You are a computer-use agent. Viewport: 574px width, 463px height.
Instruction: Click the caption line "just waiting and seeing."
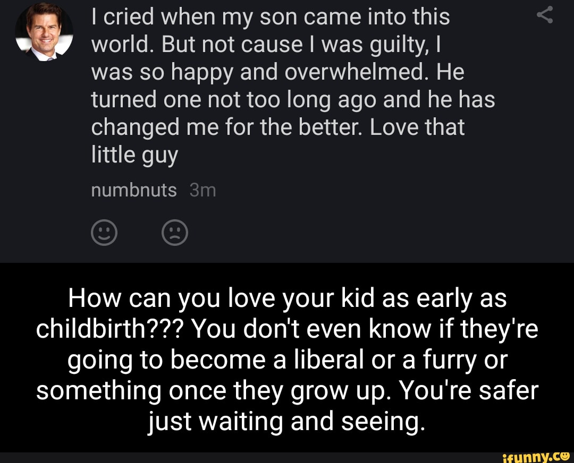(x=287, y=421)
